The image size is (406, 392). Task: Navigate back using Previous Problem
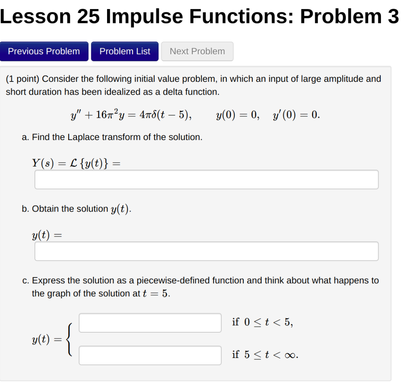point(44,51)
